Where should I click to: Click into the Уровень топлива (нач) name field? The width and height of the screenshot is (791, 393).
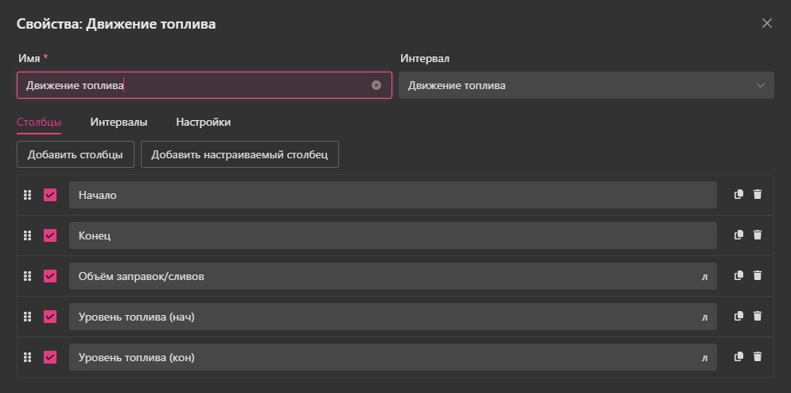click(x=382, y=317)
